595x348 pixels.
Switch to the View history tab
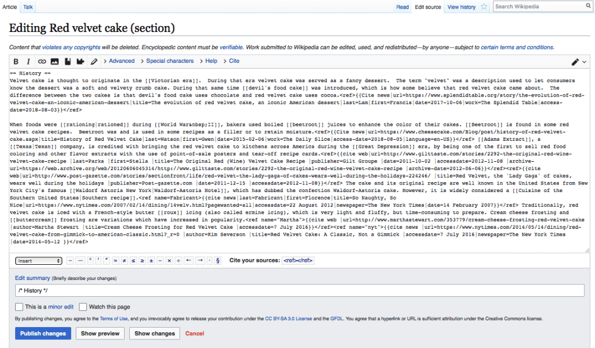point(461,7)
